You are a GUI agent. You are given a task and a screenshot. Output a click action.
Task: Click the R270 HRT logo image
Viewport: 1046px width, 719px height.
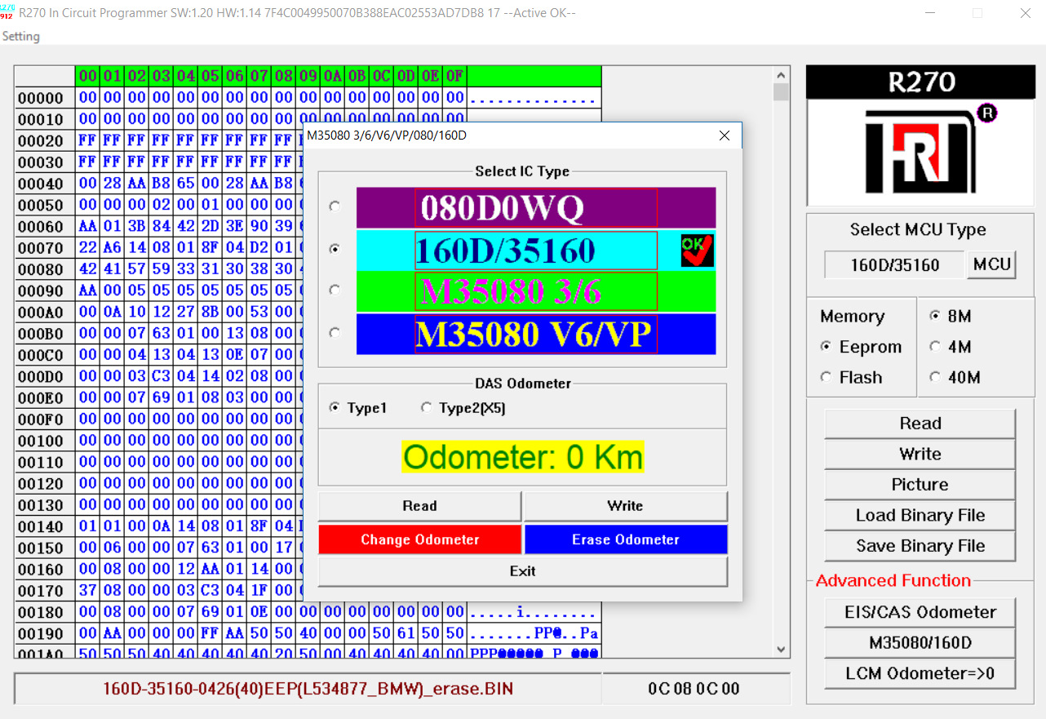coord(921,136)
